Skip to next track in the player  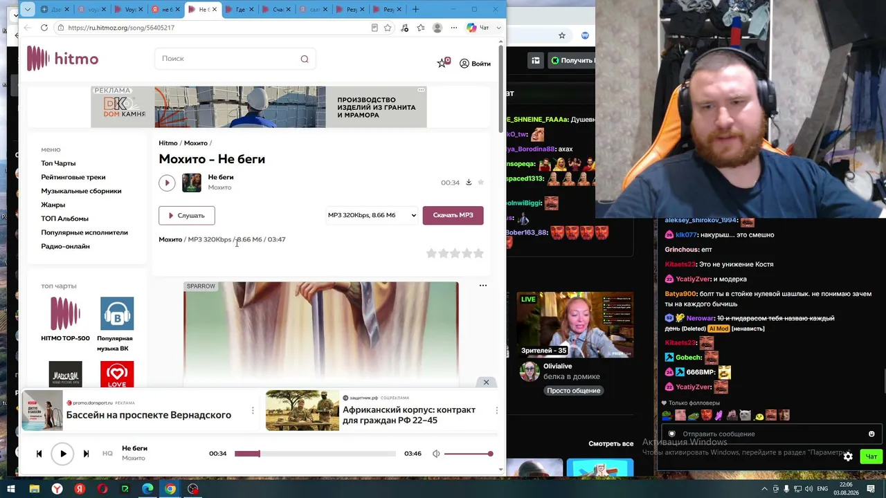click(x=86, y=454)
